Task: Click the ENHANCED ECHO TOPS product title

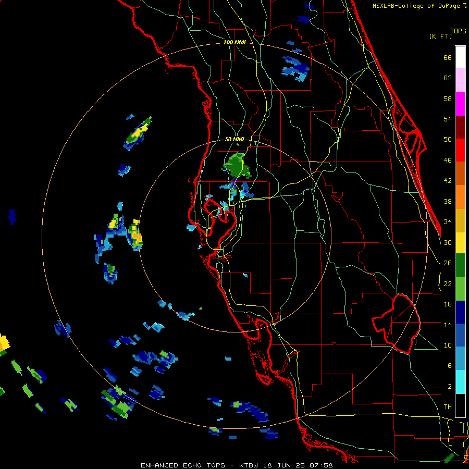Action: 183,465
